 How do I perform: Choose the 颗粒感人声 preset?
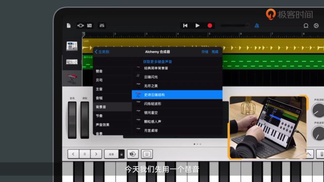click(177, 121)
